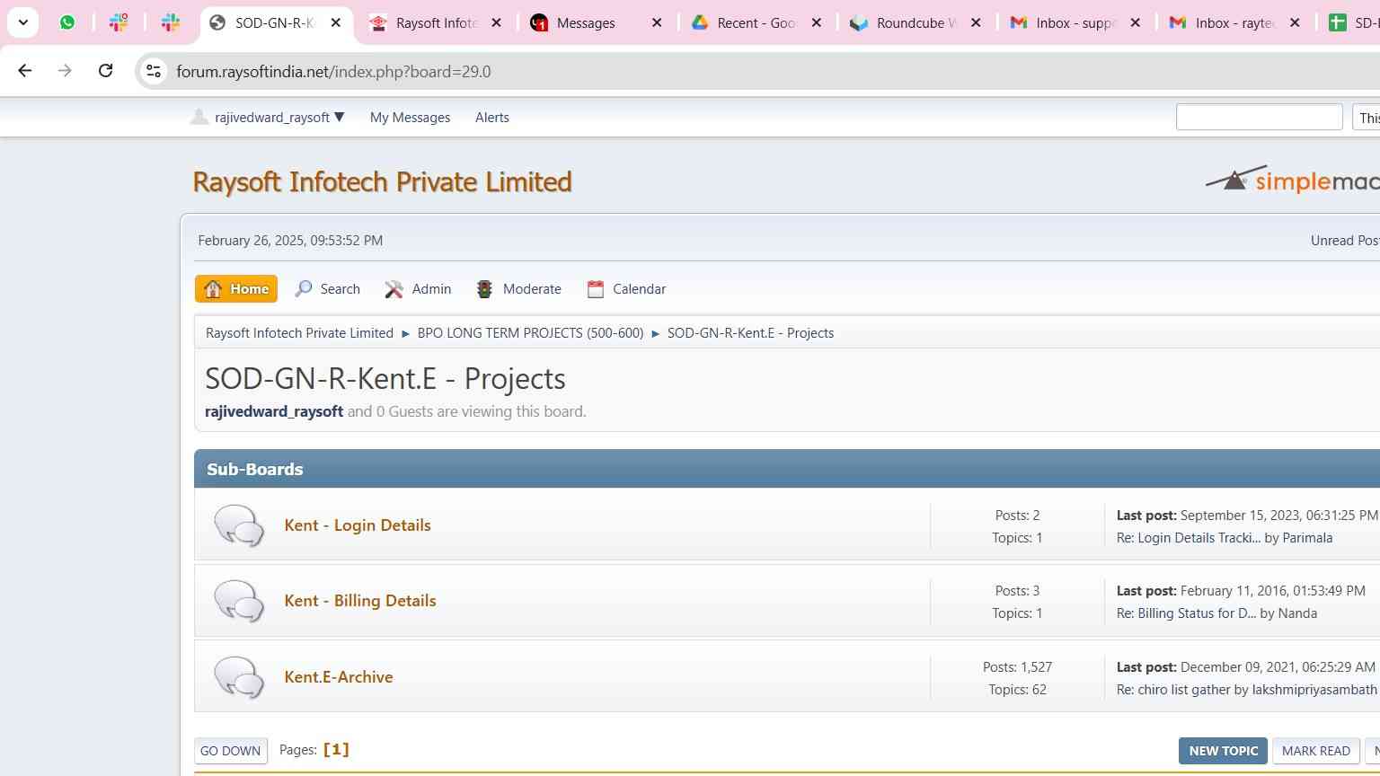This screenshot has width=1380, height=776.
Task: Click the forum search input field
Action: (x=1259, y=117)
